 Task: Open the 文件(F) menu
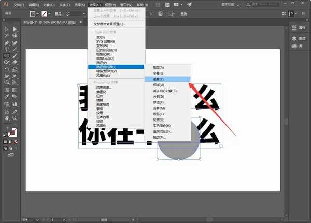pos(19,5)
